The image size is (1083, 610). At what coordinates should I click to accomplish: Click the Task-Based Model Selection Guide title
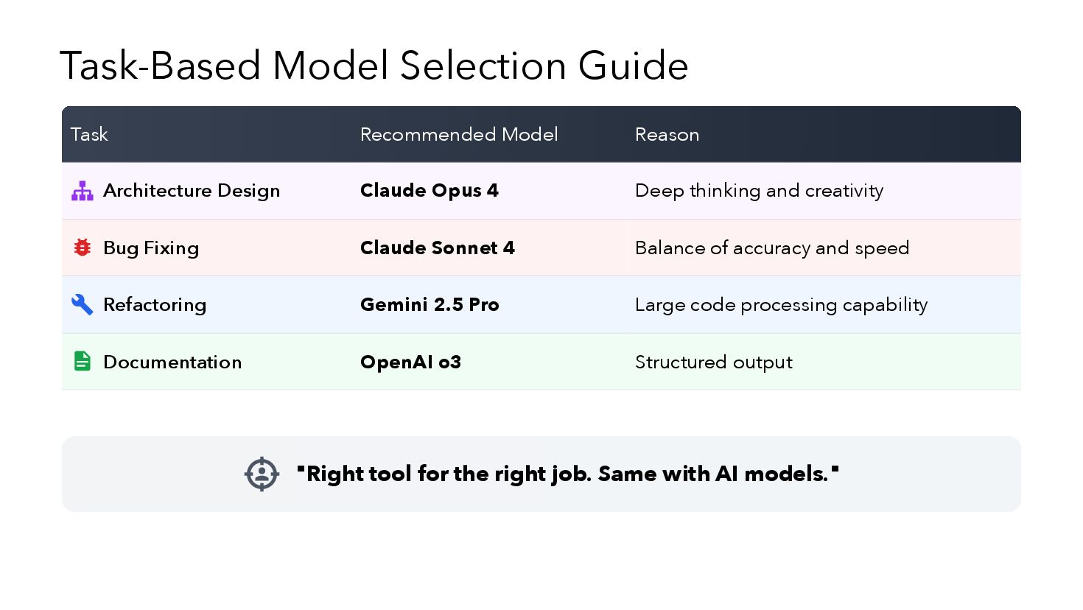pyautogui.click(x=374, y=66)
